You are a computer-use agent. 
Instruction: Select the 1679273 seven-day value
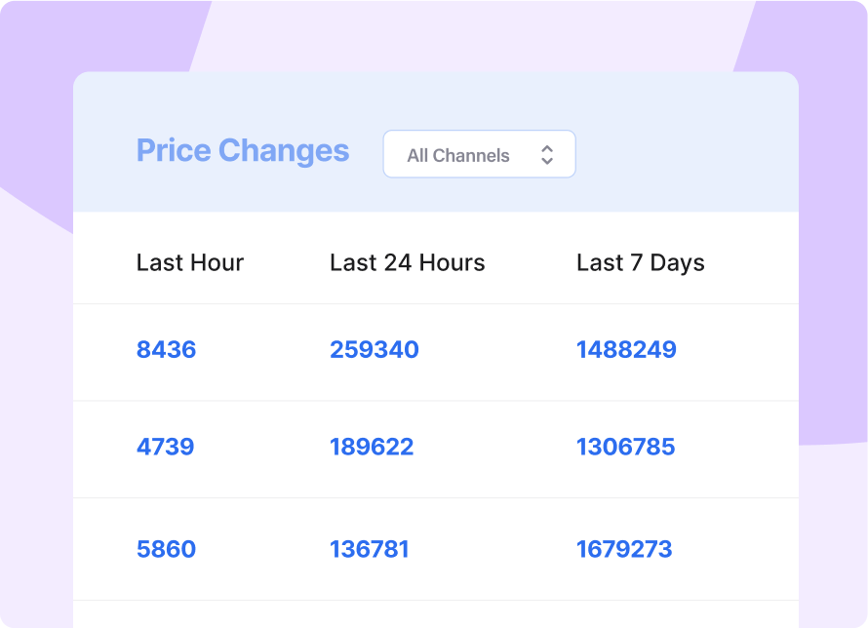(x=624, y=549)
